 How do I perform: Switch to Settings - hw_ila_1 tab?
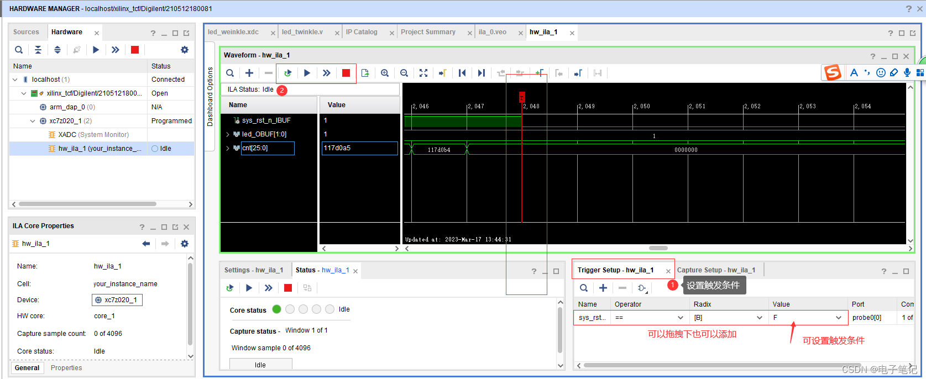tap(254, 270)
